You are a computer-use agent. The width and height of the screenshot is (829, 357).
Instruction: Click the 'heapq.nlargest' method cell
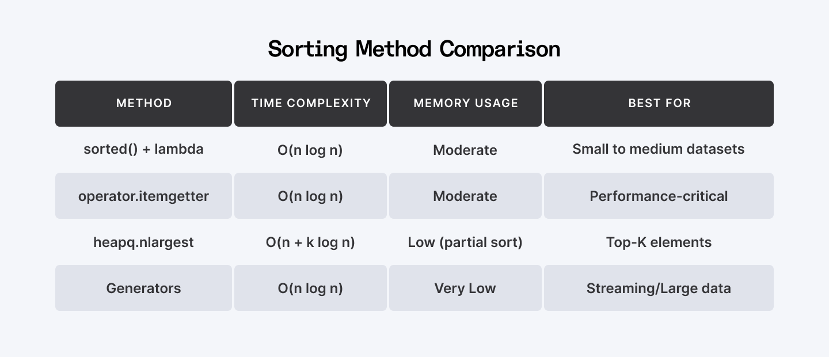pos(144,242)
